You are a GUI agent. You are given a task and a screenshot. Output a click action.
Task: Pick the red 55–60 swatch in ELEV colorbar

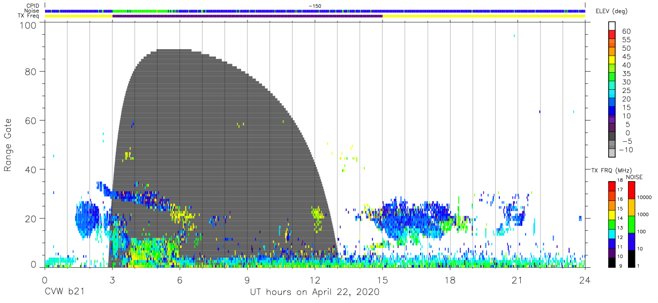coord(611,35)
